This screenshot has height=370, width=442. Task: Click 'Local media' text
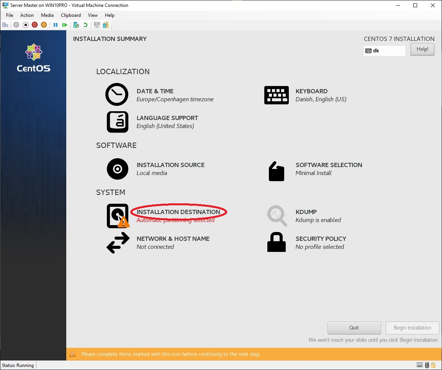tap(152, 173)
